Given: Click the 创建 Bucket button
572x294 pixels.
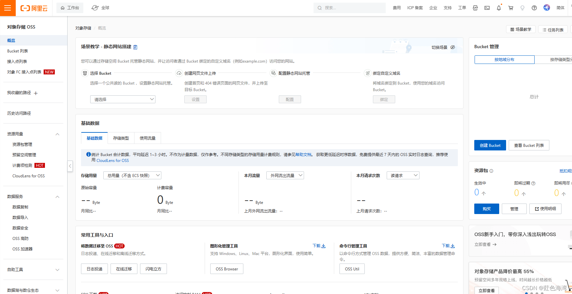Looking at the screenshot, I should coord(490,145).
